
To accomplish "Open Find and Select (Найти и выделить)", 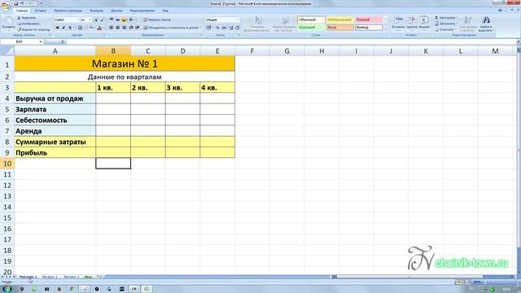I will (486, 24).
